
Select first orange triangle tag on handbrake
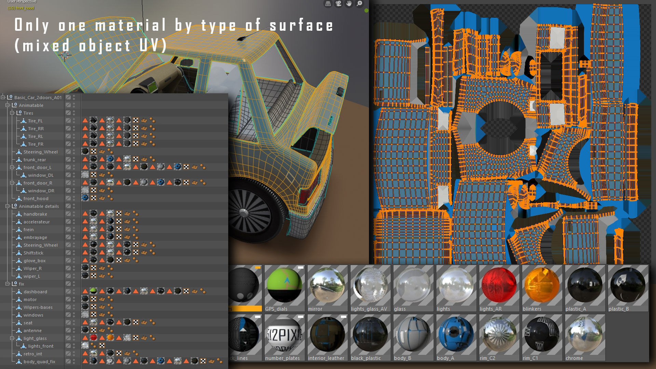85,214
